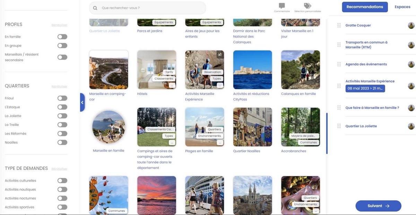416x215 pixels.
Task: Click drag handle for Agenda des événements
Action: (x=339, y=64)
